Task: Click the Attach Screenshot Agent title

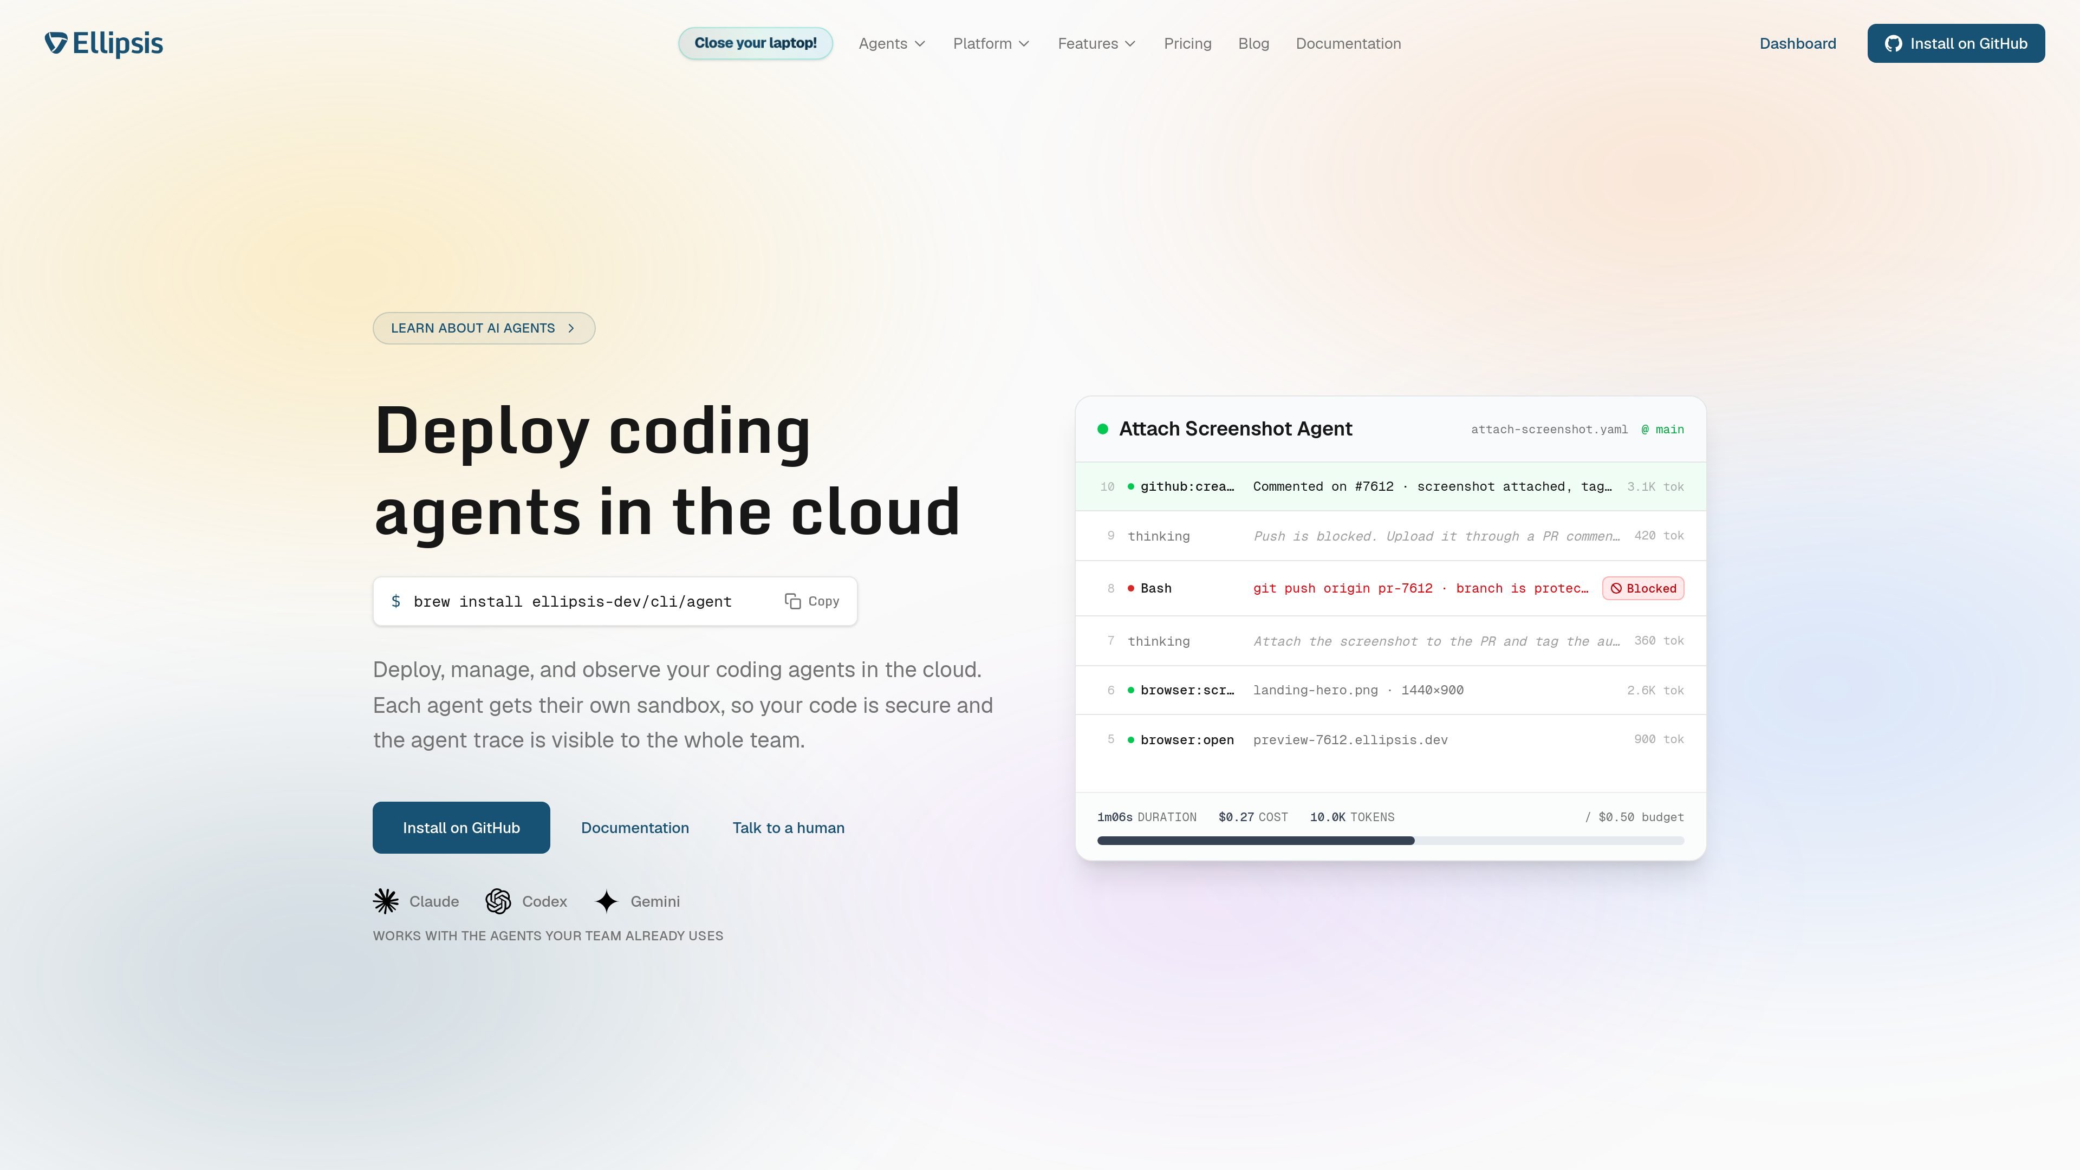Action: click(1236, 429)
